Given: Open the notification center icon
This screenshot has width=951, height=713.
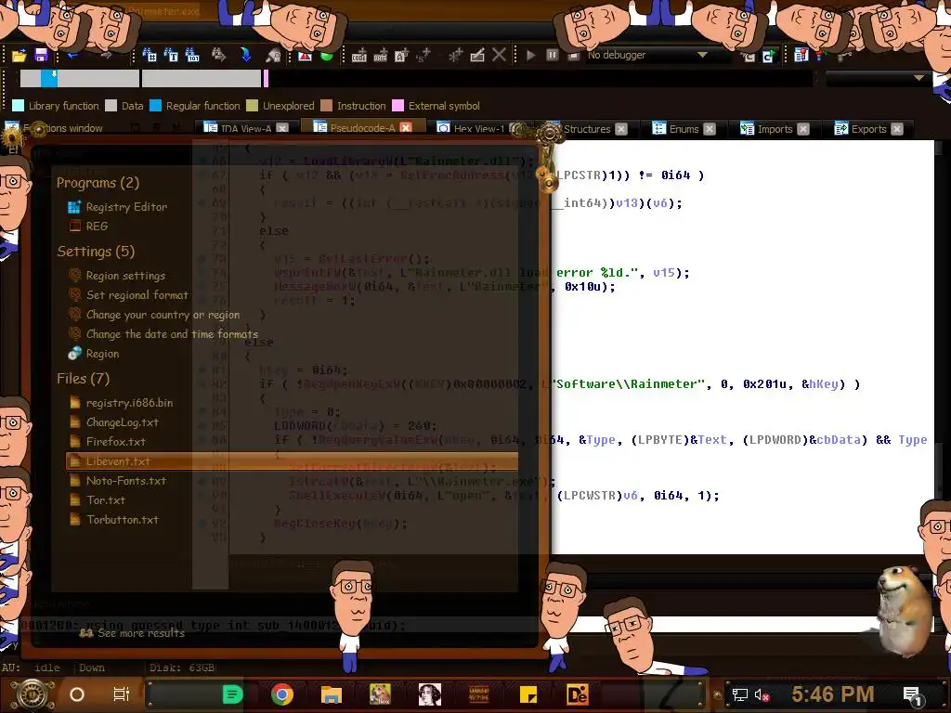Looking at the screenshot, I should point(913,695).
